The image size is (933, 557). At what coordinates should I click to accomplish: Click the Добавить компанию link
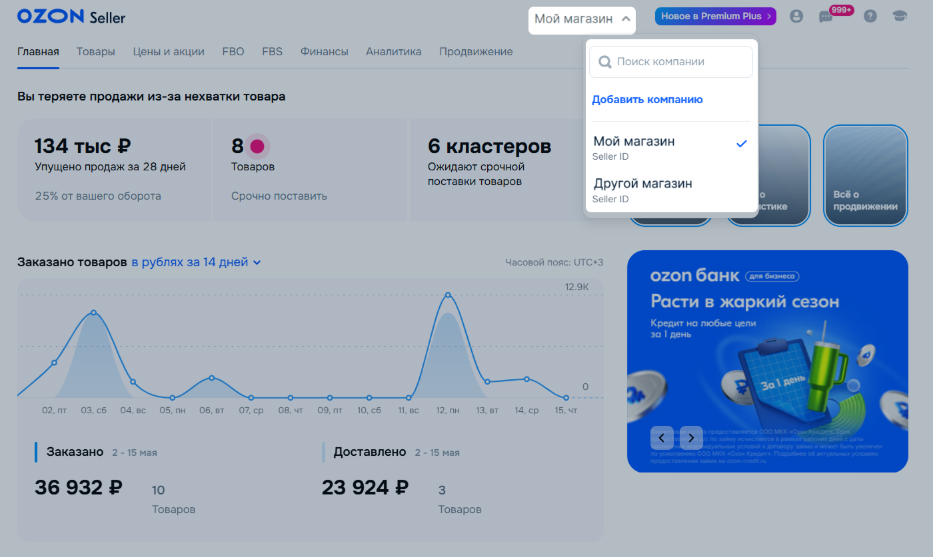(x=647, y=100)
